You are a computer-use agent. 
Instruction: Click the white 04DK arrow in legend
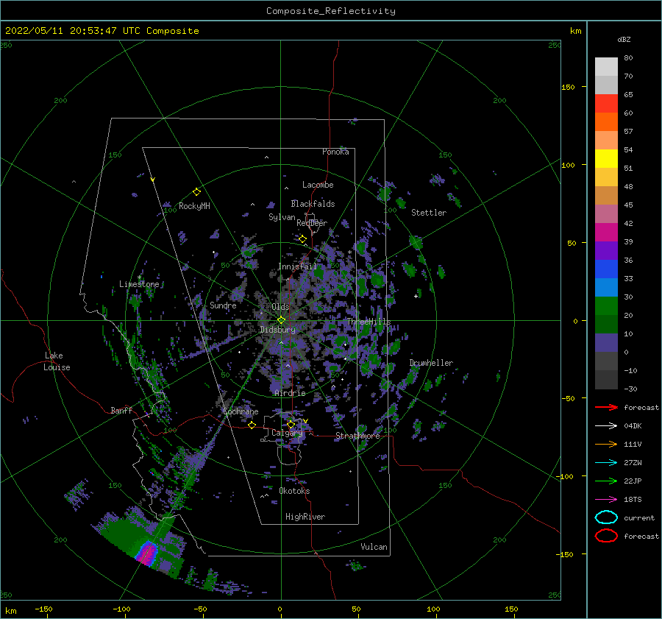[x=606, y=425]
